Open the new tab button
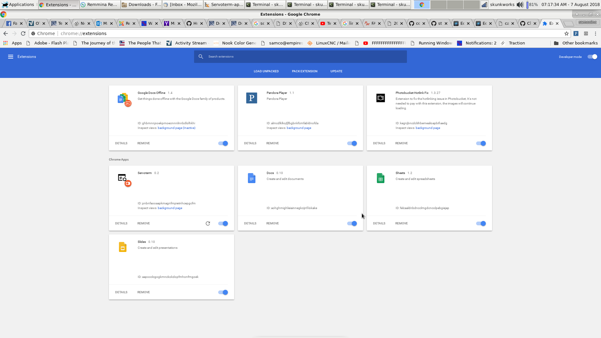 click(568, 23)
